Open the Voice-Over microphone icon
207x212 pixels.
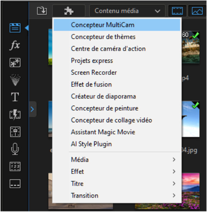click(15, 149)
